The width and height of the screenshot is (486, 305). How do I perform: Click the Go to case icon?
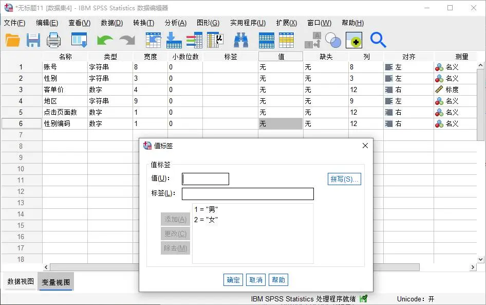[154, 40]
